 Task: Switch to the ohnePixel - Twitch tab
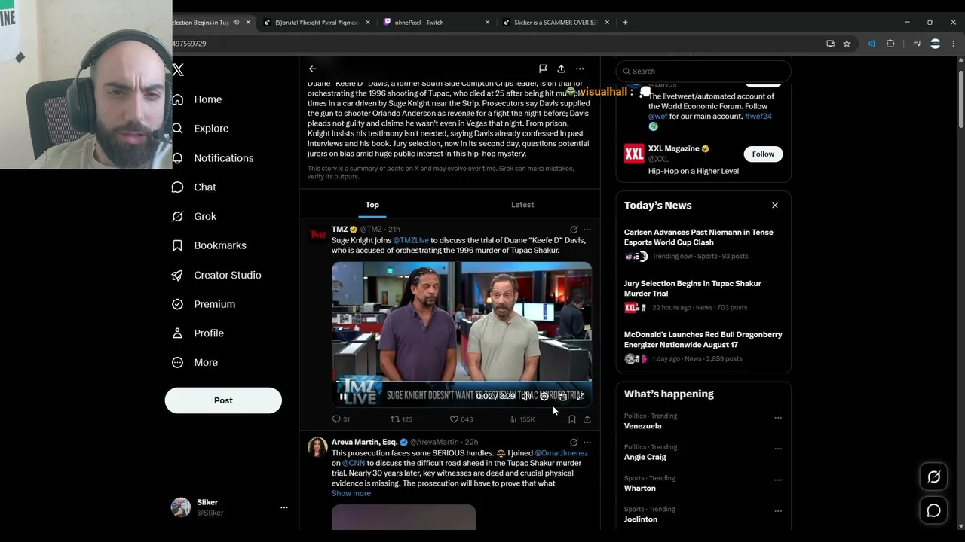click(436, 23)
